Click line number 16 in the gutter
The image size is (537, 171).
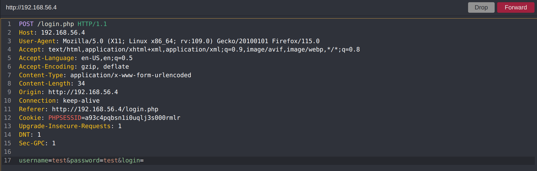pos(7,152)
